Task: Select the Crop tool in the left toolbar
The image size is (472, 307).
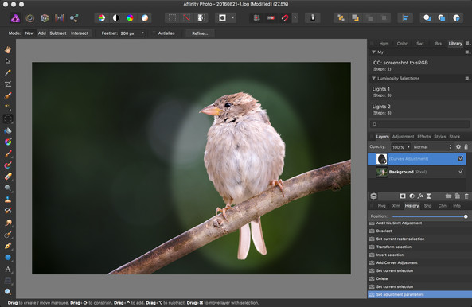Action: (8, 84)
